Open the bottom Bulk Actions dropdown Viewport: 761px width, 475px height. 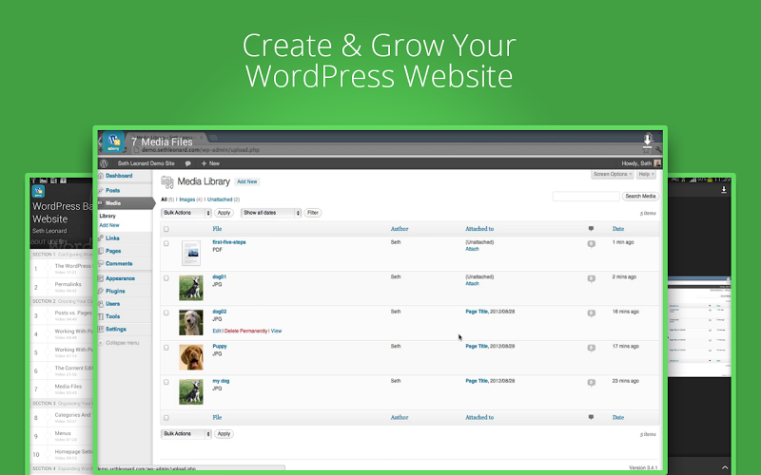tap(186, 434)
